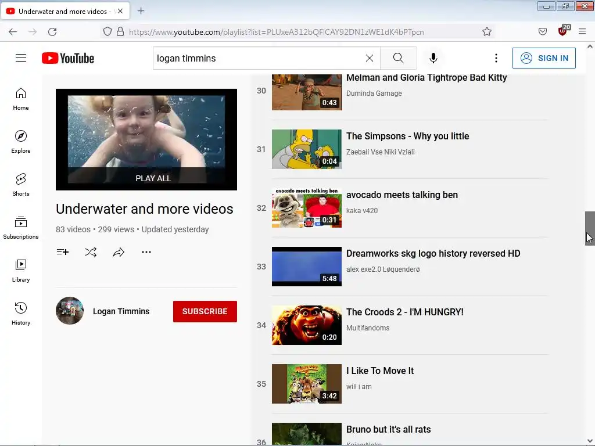
Task: Open History in the sidebar
Action: 21,314
